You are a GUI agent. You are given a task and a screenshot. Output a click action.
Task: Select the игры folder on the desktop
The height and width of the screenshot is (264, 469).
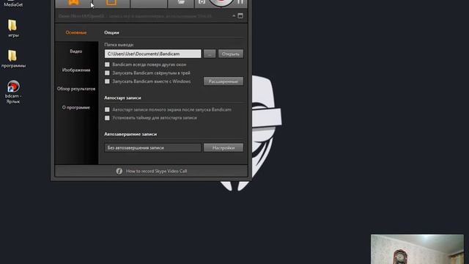tap(13, 29)
